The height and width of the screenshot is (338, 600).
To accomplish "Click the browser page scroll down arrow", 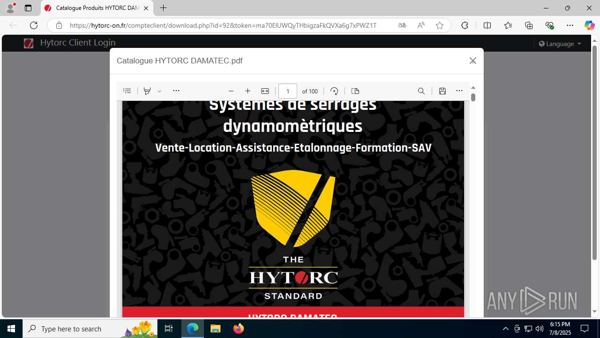I will coord(594,312).
